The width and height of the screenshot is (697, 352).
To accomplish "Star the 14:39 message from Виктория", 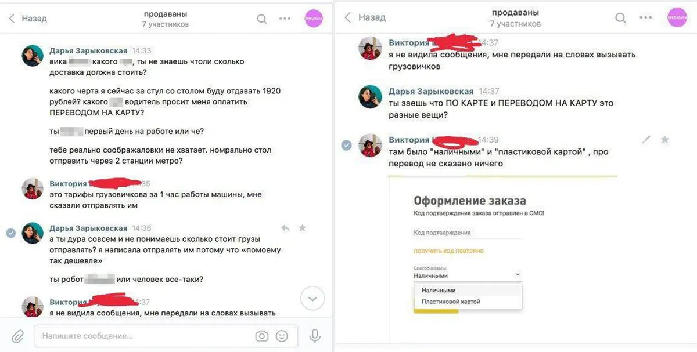I will click(665, 140).
